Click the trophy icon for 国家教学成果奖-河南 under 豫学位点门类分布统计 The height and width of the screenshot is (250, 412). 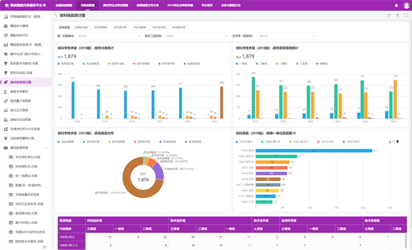click(6, 63)
